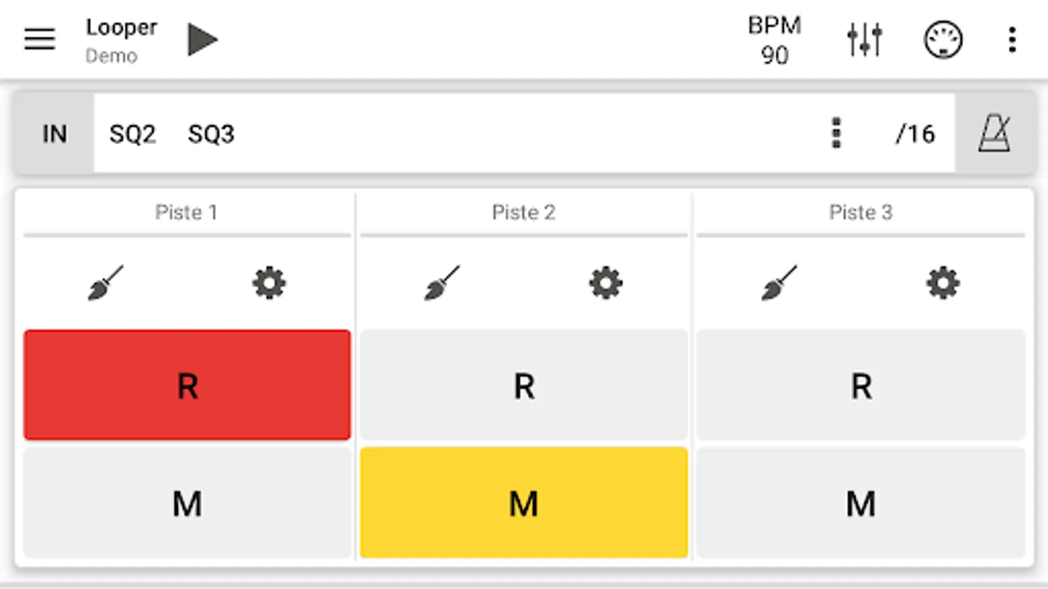The height and width of the screenshot is (589, 1048).
Task: Expand the sequence bar options menu
Action: tap(836, 134)
